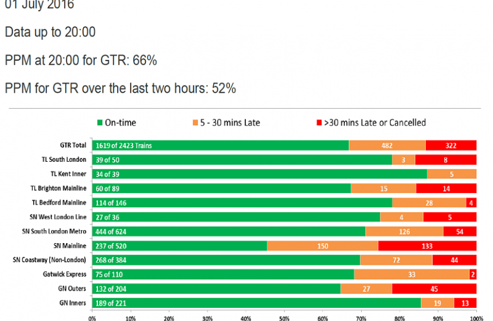The width and height of the screenshot is (493, 321).
Task: Click the SN Mainline orange segment showing 150
Action: point(322,246)
